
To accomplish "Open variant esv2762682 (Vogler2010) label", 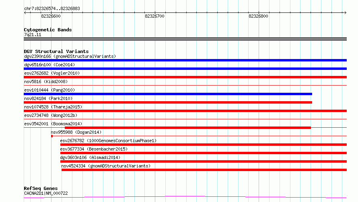I will 52,73.
